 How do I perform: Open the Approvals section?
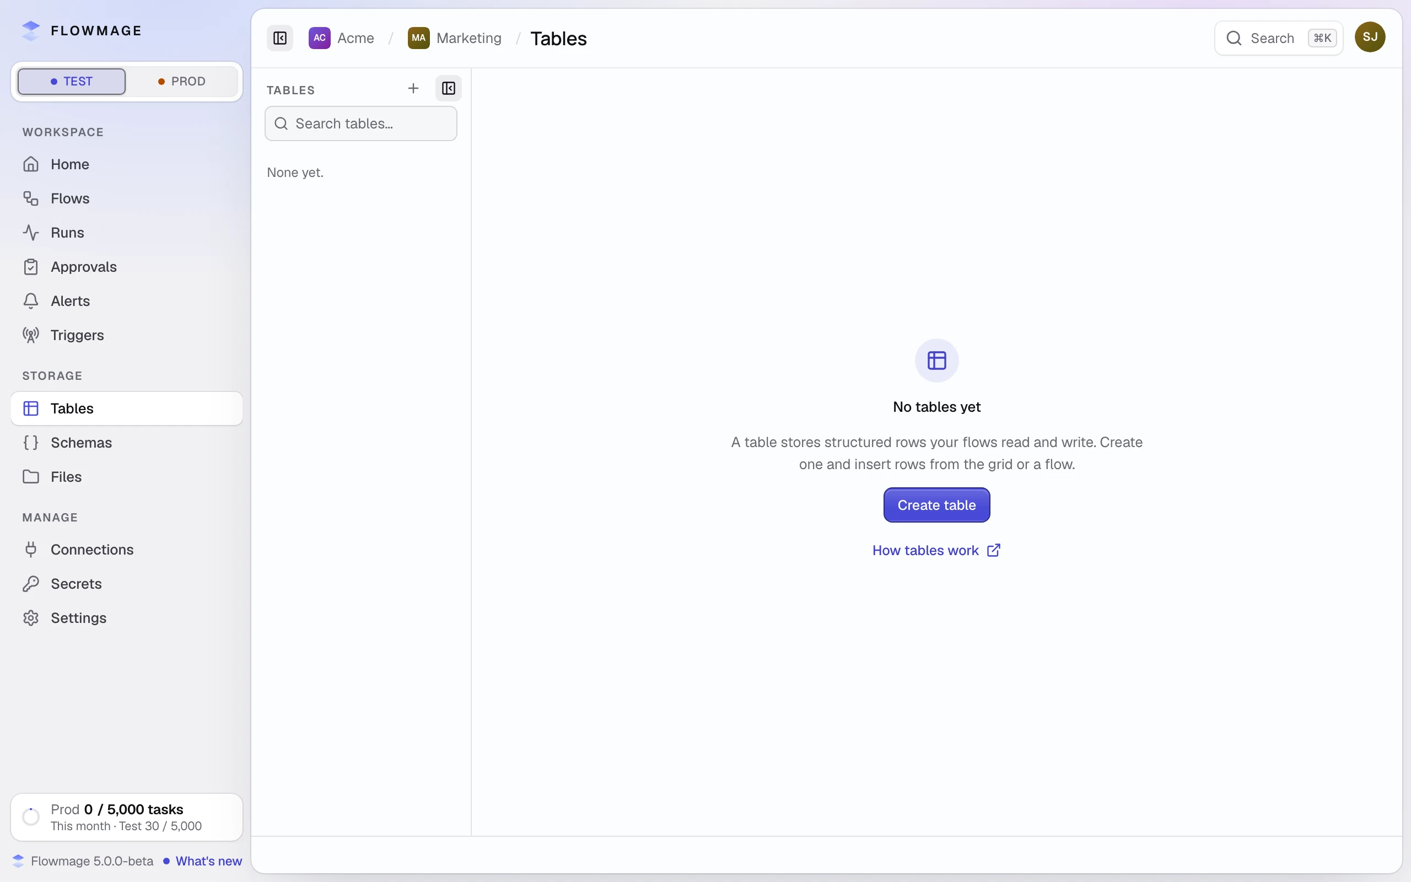[x=127, y=267]
